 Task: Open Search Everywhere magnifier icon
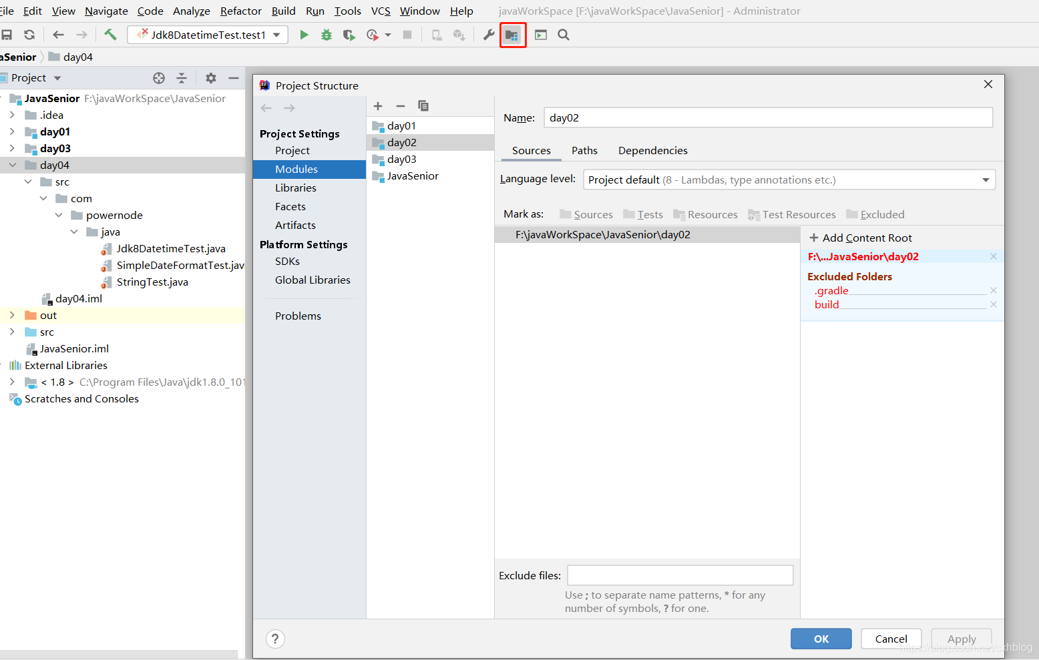564,35
